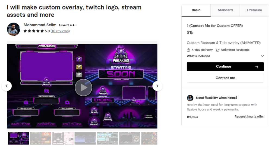
Task: Play the gig preview video
Action: [83, 88]
